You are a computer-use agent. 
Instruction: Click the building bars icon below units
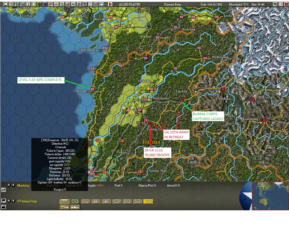(x=75, y=207)
